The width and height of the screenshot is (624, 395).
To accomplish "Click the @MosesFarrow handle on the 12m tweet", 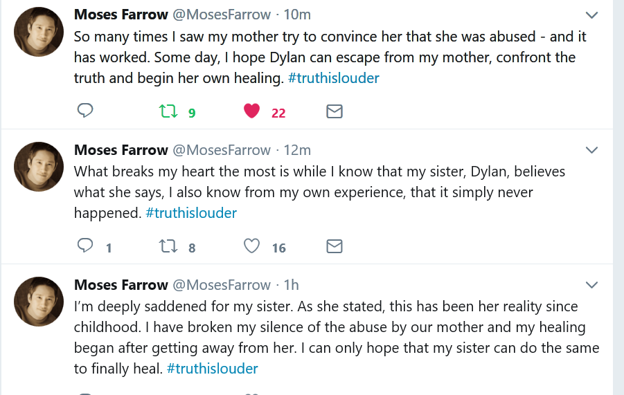I will [x=221, y=150].
